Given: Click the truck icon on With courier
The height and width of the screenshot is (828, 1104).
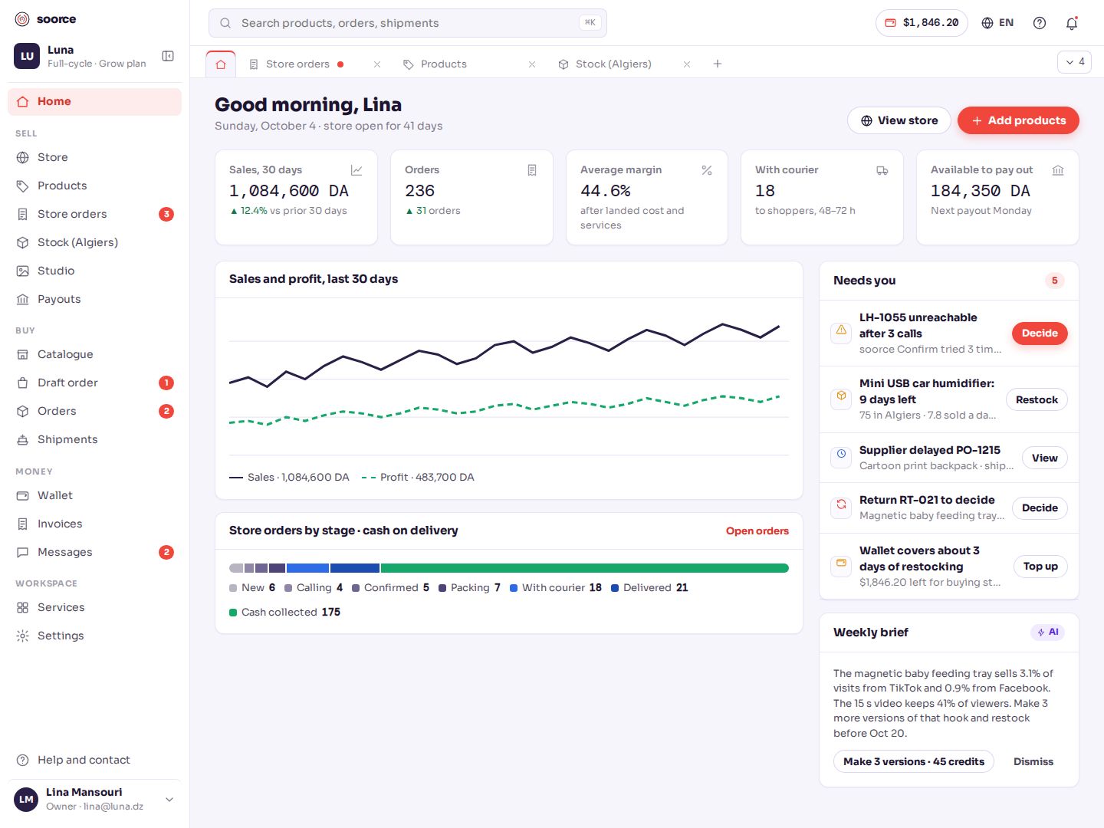Looking at the screenshot, I should pyautogui.click(x=882, y=170).
